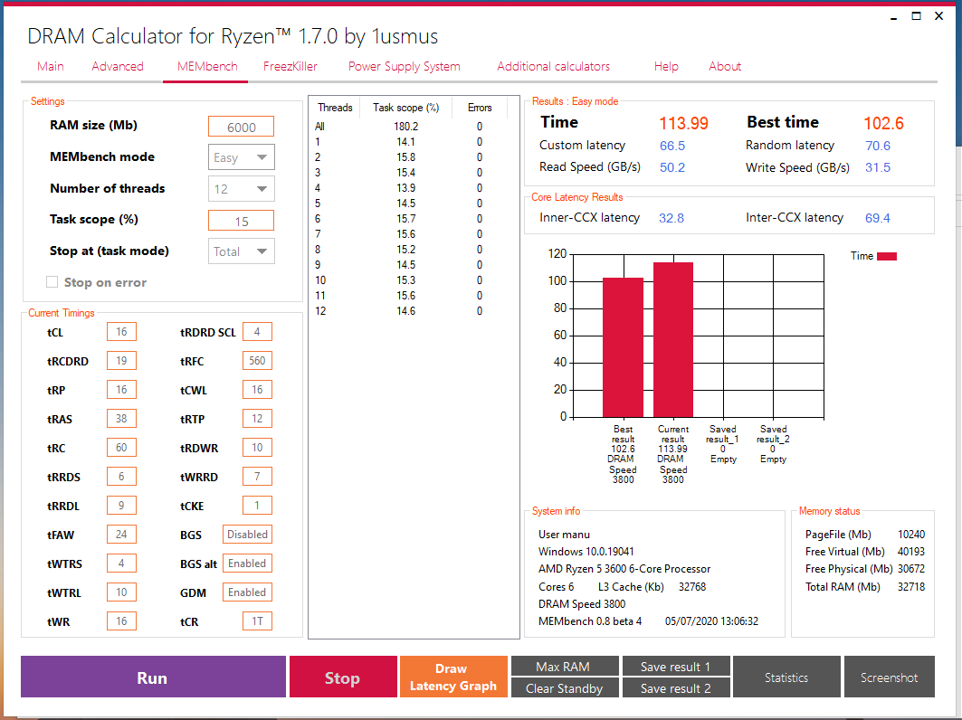Click the Task scope (%) column header
This screenshot has height=720, width=962.
coord(405,108)
